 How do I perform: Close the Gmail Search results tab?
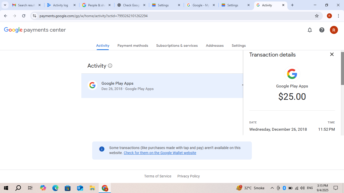coord(40,5)
